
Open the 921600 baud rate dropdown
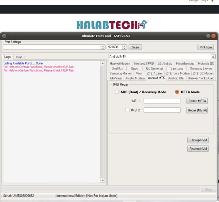(124, 47)
